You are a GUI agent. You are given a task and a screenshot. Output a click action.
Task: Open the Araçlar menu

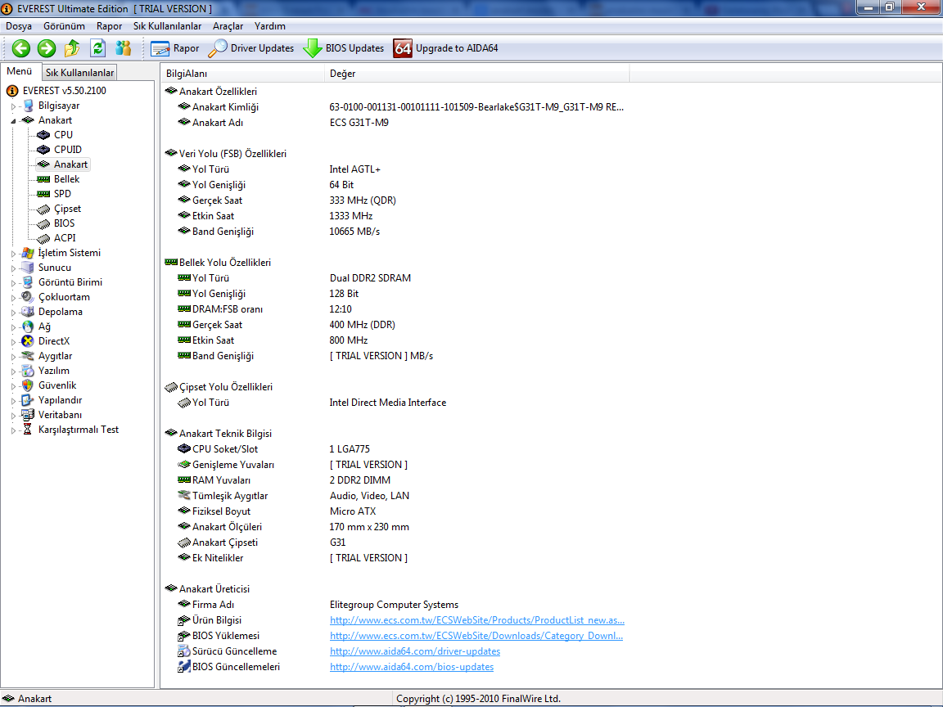(x=228, y=26)
